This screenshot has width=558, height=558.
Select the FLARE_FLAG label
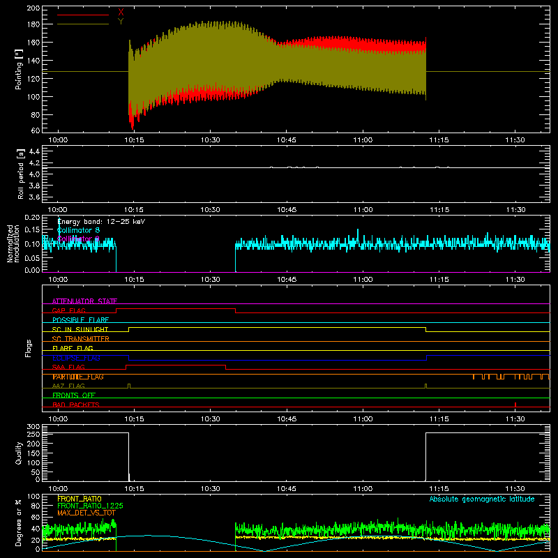point(73,348)
